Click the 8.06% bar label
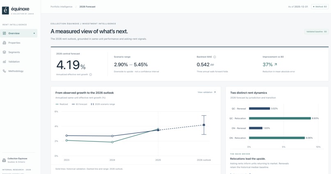The width and height of the screenshot is (331, 174). tap(309, 138)
